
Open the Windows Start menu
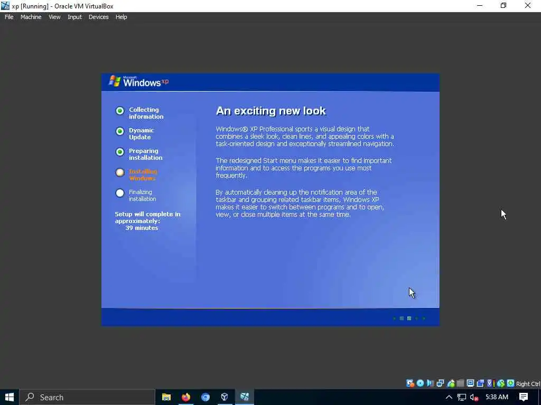(x=10, y=397)
